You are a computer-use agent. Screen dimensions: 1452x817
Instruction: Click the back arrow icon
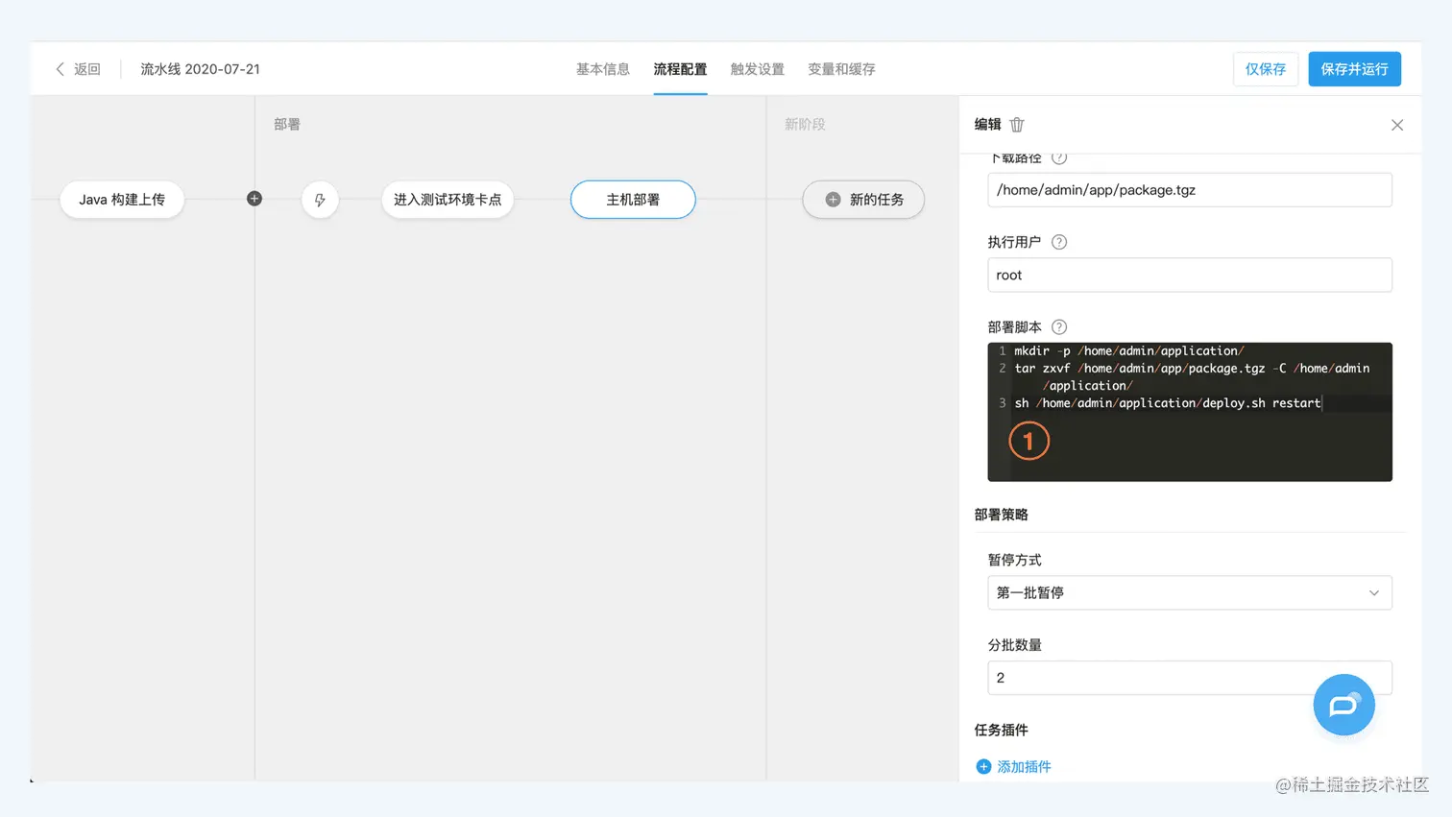point(60,69)
